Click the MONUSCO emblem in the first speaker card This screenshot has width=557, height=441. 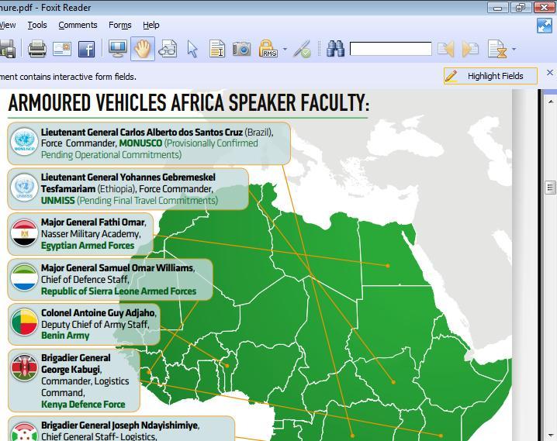coord(24,142)
